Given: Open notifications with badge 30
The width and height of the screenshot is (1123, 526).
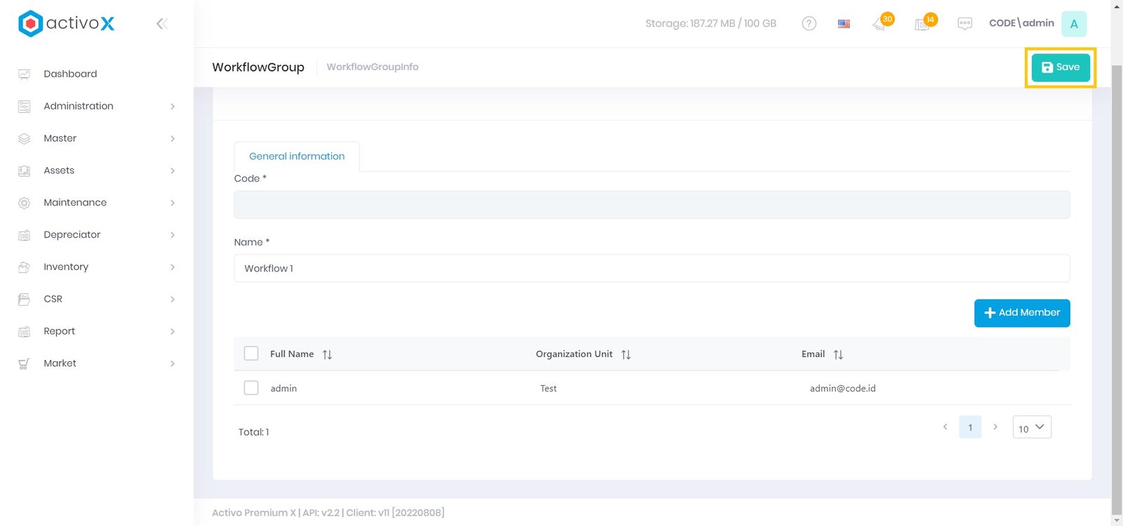Looking at the screenshot, I should 880,24.
